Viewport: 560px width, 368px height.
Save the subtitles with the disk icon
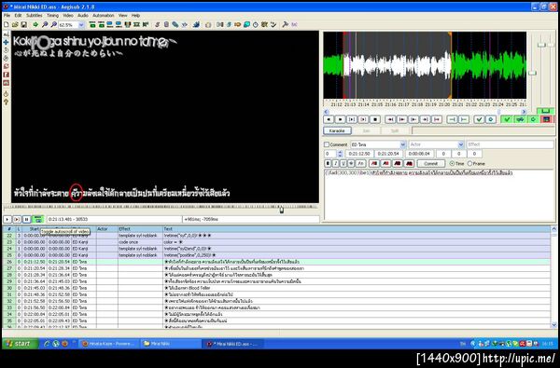tap(23, 24)
